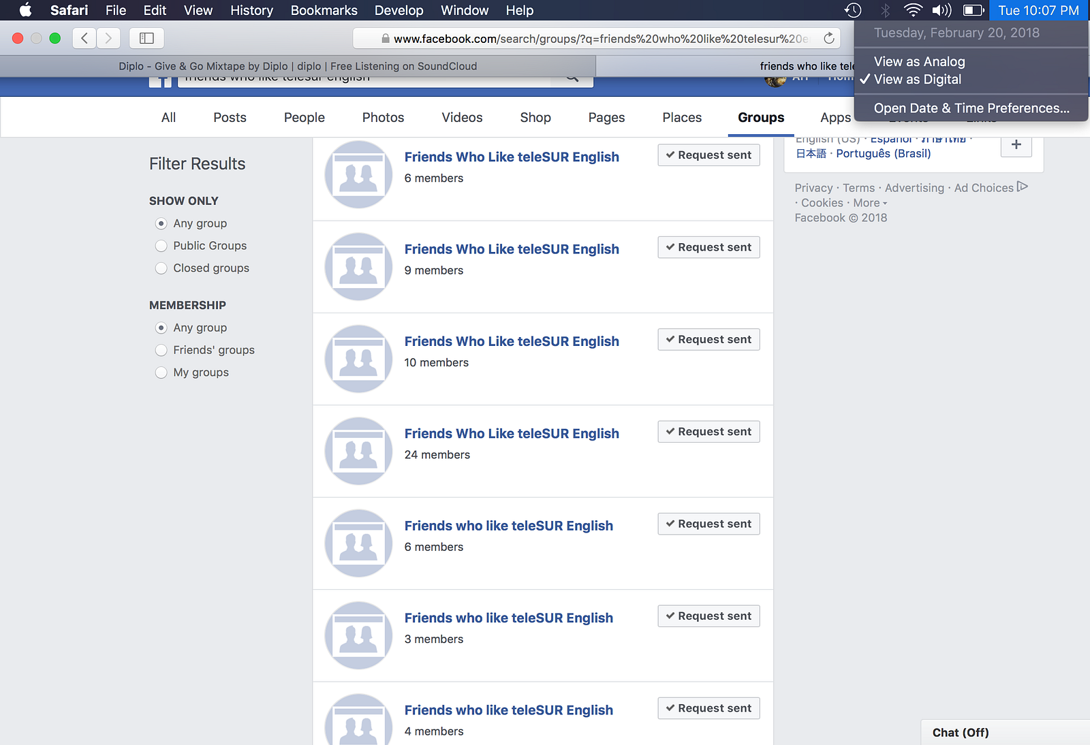Switch language to 日本語

[x=811, y=153]
